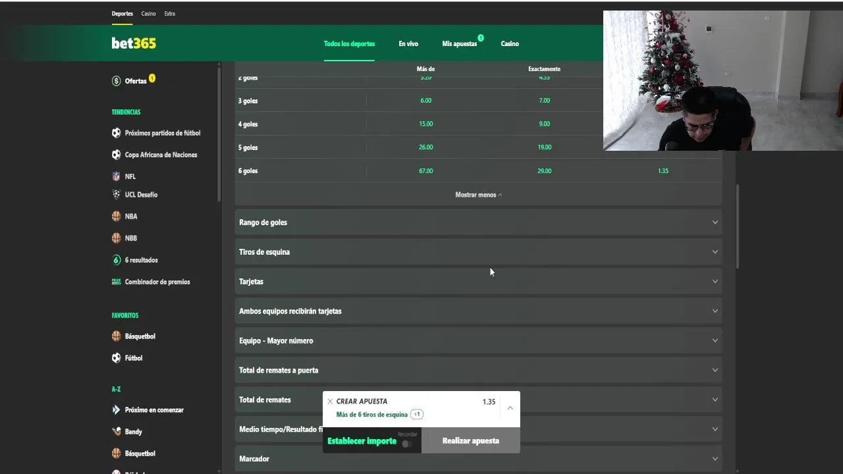843x474 pixels.
Task: Expand Ambos equipos recibirán tarjetas section
Action: 479,311
